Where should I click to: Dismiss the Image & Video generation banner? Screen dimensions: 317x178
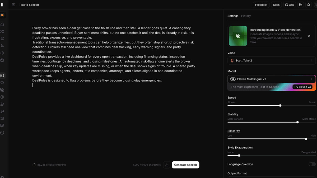309,36
